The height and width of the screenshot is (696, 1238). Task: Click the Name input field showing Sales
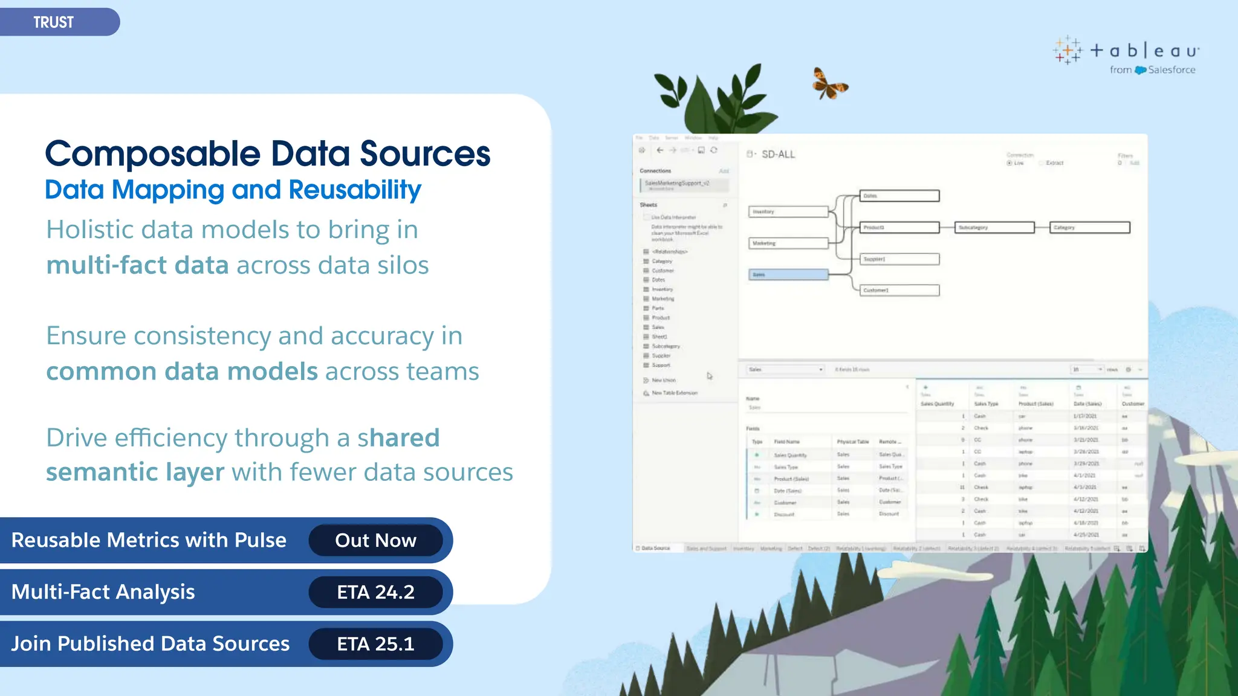[x=827, y=408]
